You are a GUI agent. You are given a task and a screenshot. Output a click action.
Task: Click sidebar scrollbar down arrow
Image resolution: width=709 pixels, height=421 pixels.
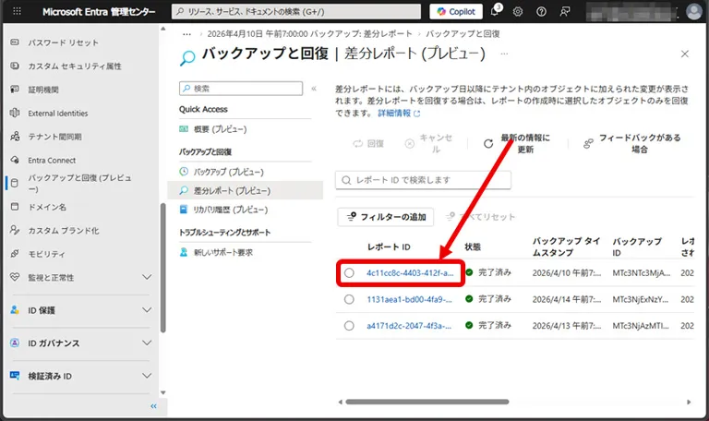[163, 392]
